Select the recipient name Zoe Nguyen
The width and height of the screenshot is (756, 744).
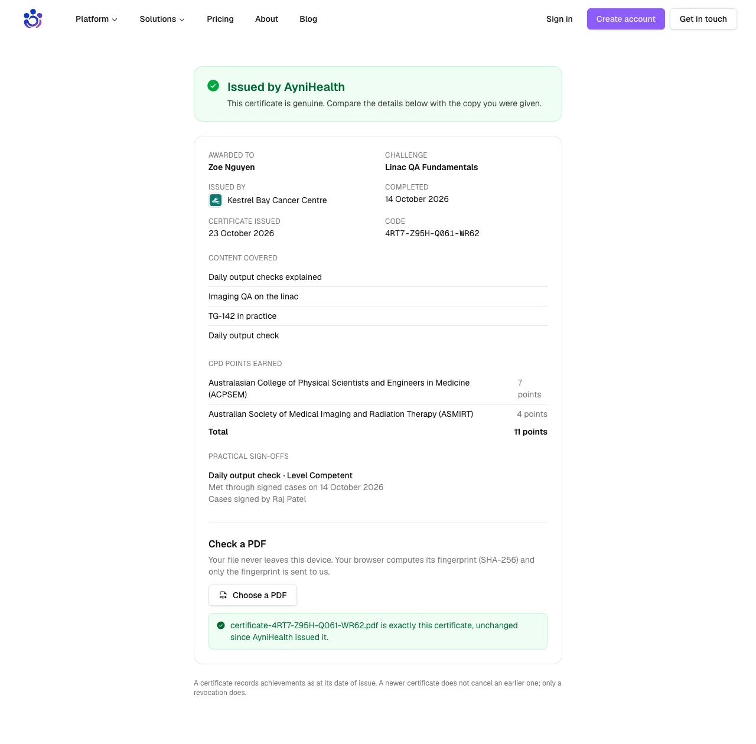click(x=232, y=167)
